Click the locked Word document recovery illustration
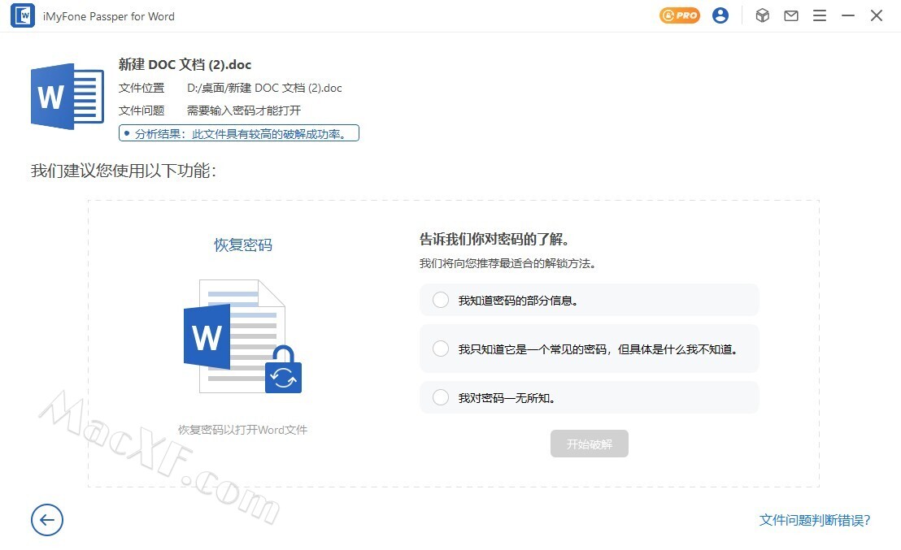Image resolution: width=901 pixels, height=550 pixels. coord(242,336)
